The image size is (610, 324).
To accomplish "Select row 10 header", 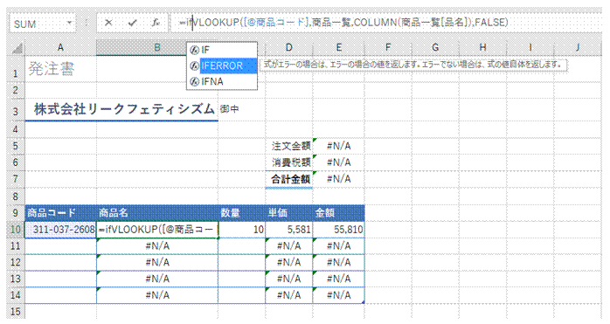I will 16,229.
